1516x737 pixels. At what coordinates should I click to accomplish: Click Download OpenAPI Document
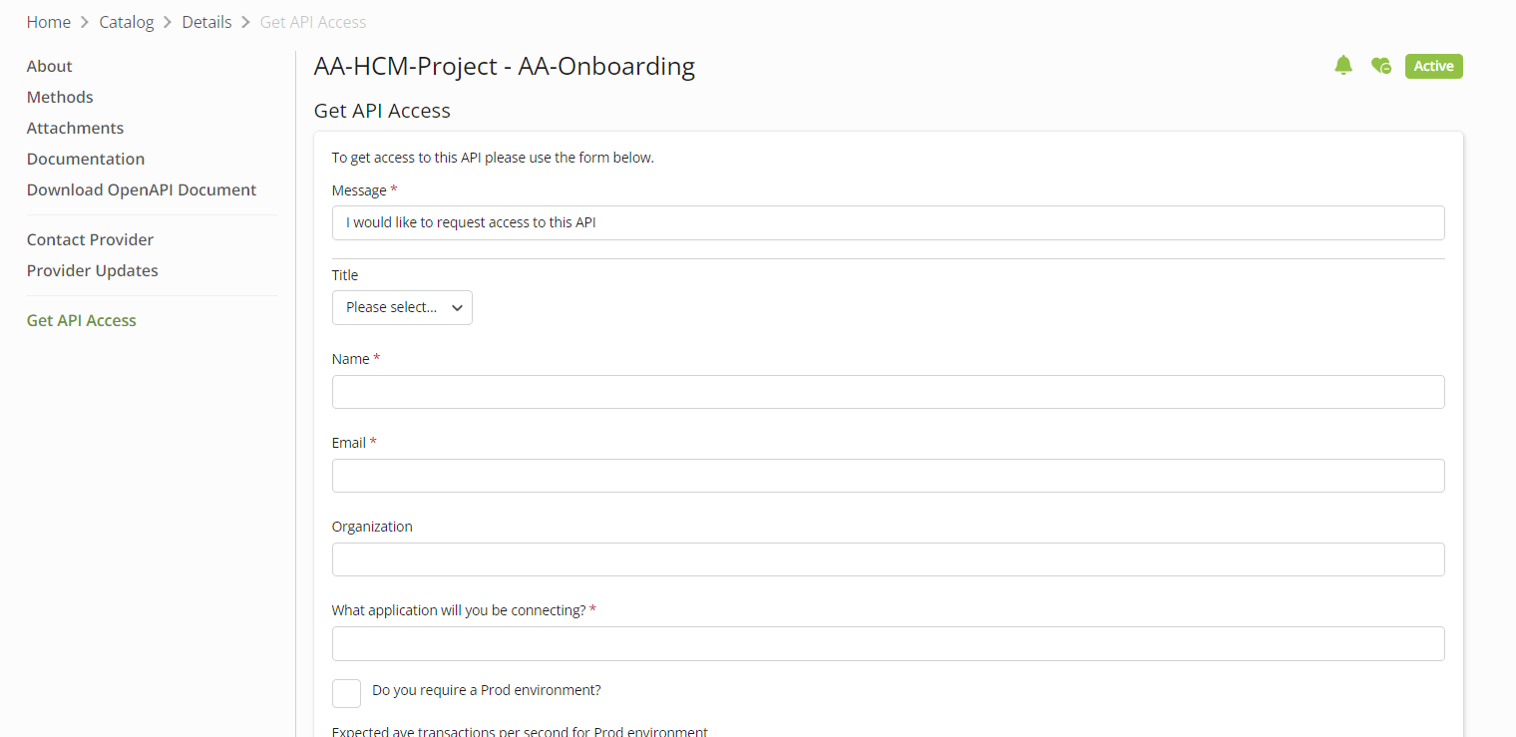click(x=142, y=189)
